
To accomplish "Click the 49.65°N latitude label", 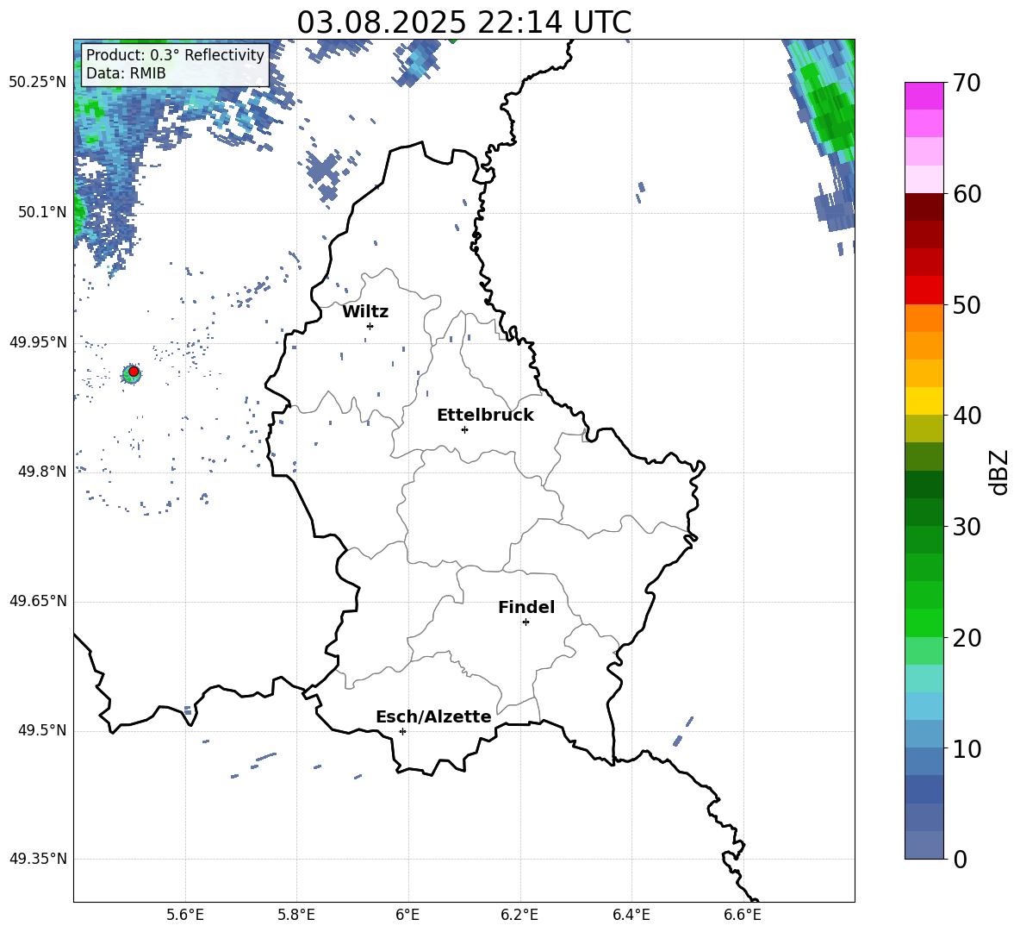I will pos(38,602).
